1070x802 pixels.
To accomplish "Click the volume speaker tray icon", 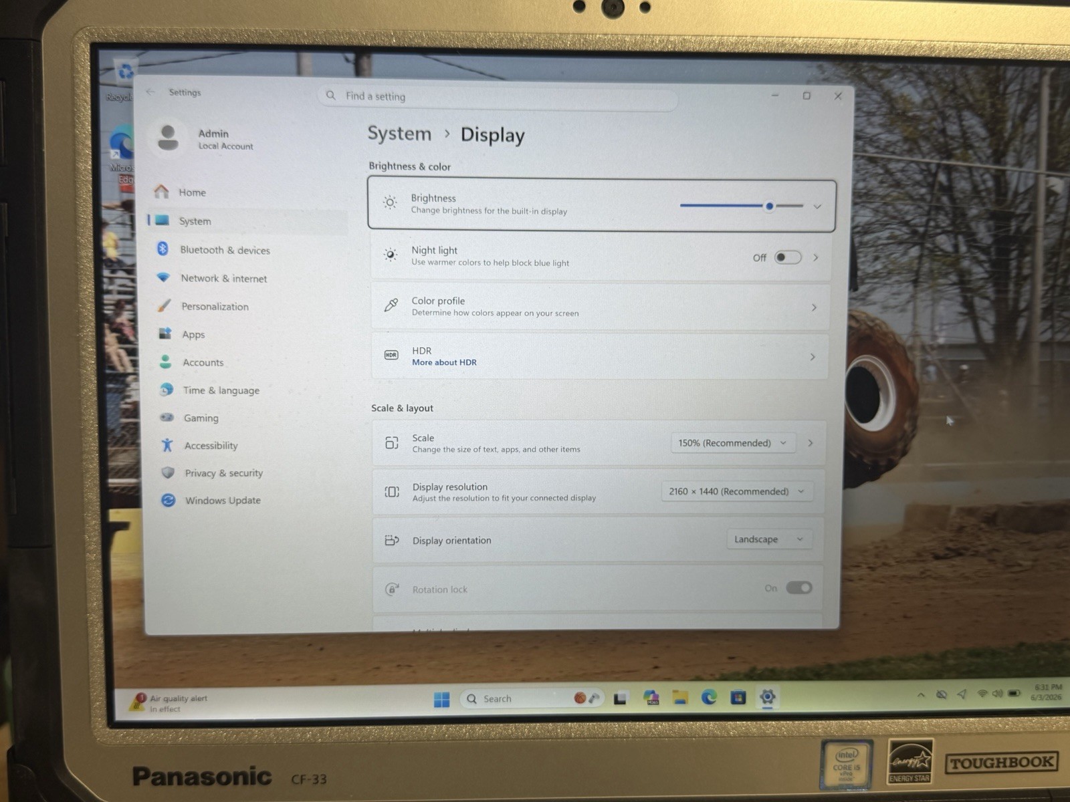I will pos(998,694).
